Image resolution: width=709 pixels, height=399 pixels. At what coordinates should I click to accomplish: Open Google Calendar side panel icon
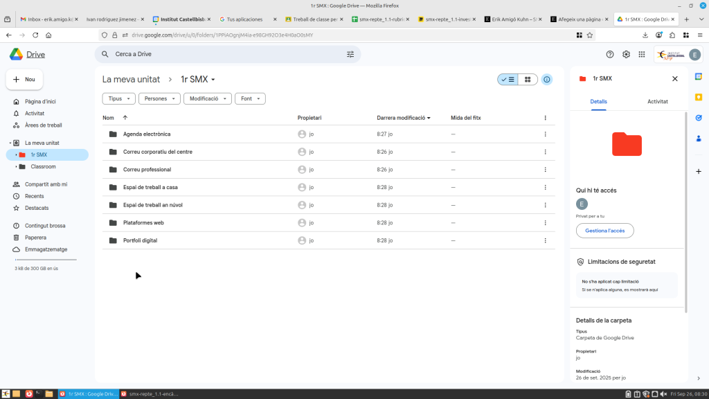tap(699, 77)
